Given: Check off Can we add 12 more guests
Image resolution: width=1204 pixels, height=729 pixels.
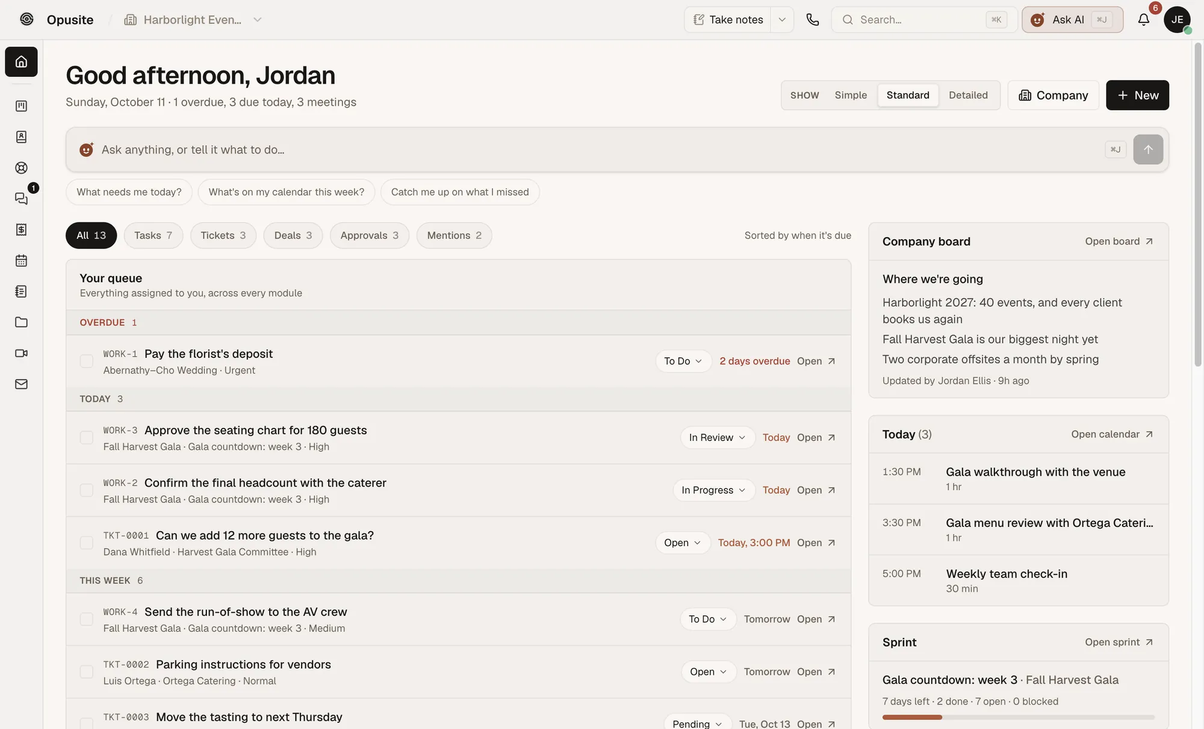Looking at the screenshot, I should (x=87, y=543).
